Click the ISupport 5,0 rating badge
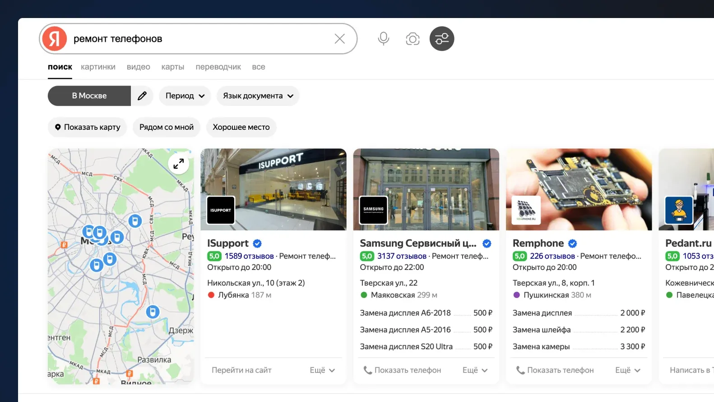The width and height of the screenshot is (714, 402). tap(214, 256)
